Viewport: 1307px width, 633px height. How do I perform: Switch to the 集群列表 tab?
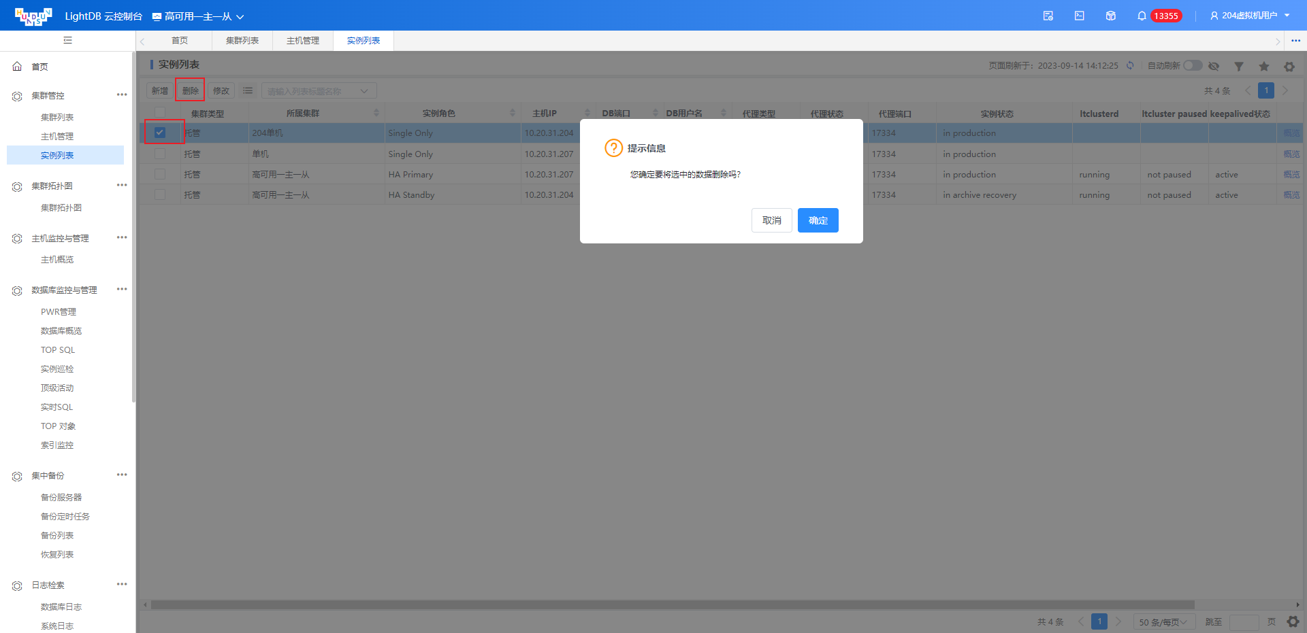(x=242, y=41)
